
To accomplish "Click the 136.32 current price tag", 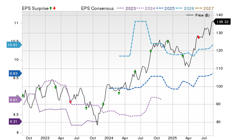I will point(222,22).
